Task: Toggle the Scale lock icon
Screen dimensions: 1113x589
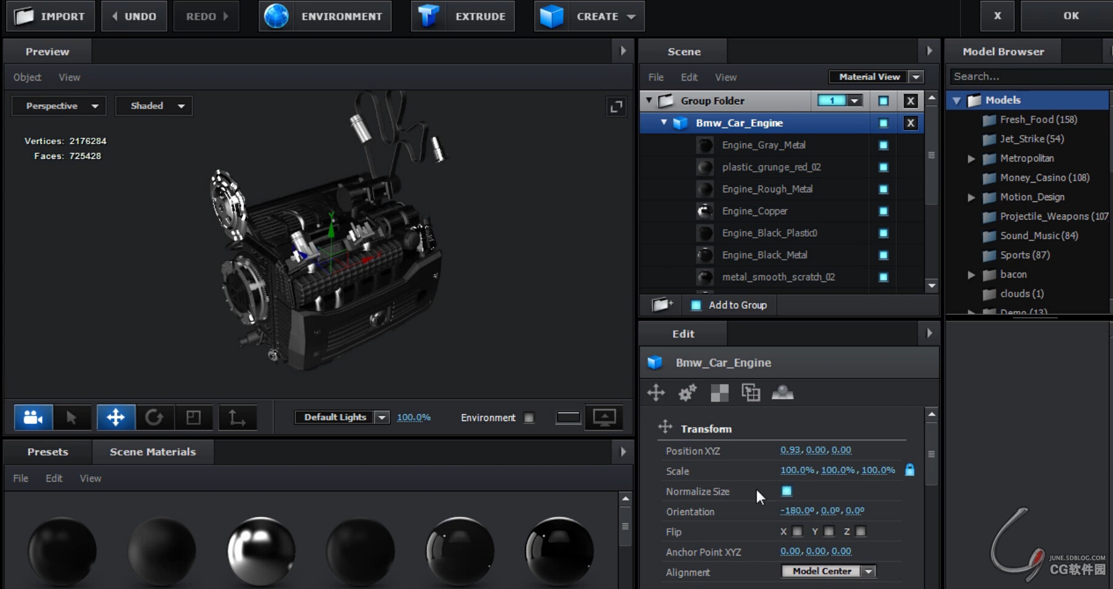Action: pos(910,470)
